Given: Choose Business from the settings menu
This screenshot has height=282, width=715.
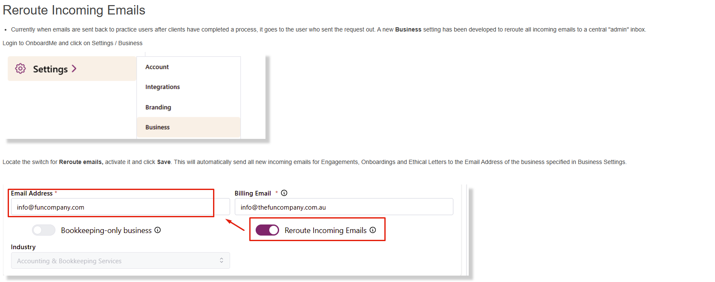Looking at the screenshot, I should [157, 127].
